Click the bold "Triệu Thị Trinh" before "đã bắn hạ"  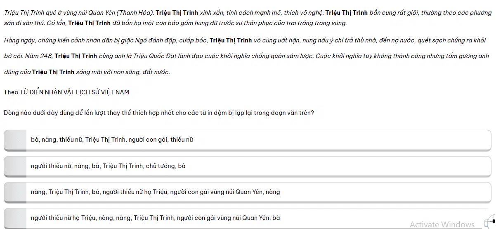pos(89,23)
